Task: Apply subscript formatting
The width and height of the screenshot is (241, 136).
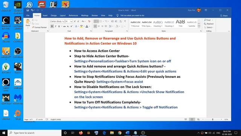Action: (x=68, y=26)
